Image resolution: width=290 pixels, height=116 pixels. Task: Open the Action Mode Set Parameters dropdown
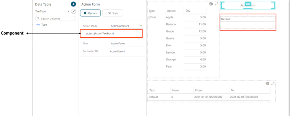pyautogui.click(x=127, y=26)
